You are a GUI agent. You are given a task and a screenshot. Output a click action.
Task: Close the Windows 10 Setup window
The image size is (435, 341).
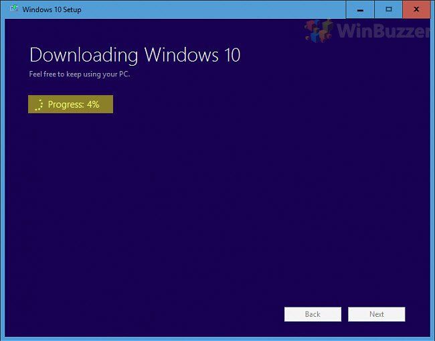tap(416, 9)
